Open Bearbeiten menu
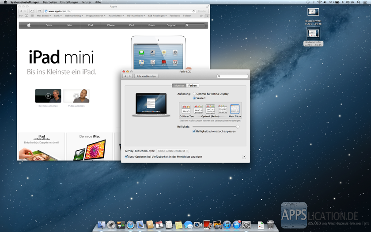 (x=49, y=2)
